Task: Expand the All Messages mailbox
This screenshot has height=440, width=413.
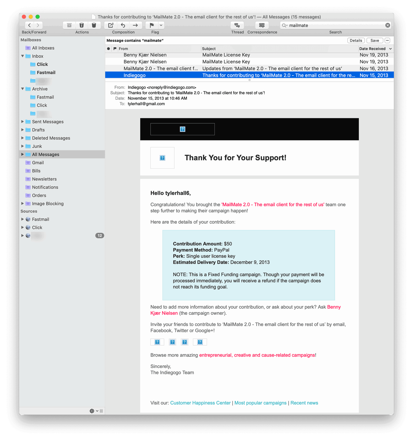Action: [x=22, y=154]
